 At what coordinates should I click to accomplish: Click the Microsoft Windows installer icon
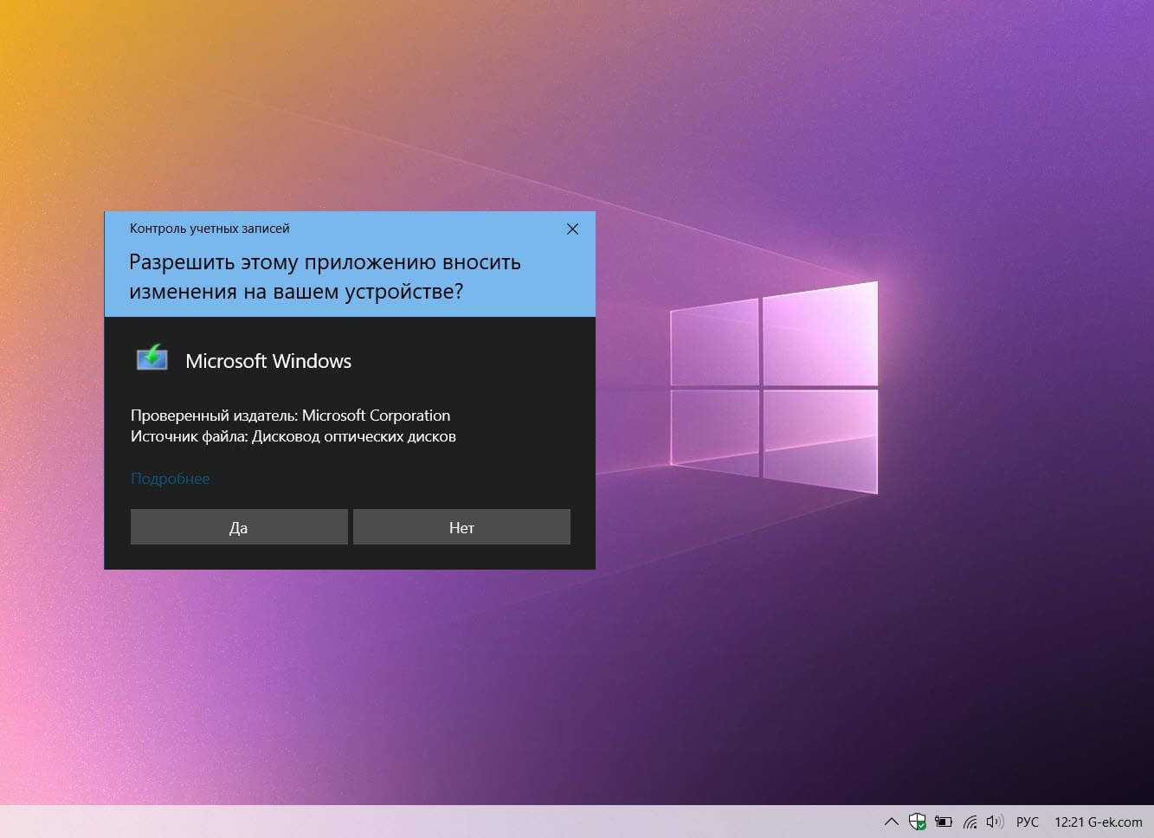point(152,358)
